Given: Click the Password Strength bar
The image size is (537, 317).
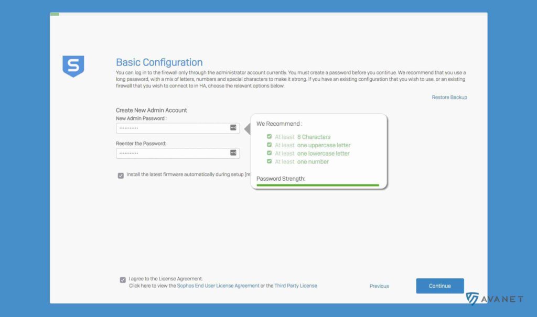Looking at the screenshot, I should [318, 185].
